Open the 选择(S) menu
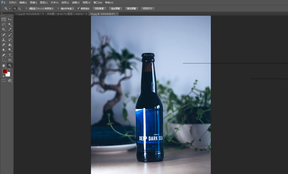This screenshot has width=288, height=174. point(65,3)
